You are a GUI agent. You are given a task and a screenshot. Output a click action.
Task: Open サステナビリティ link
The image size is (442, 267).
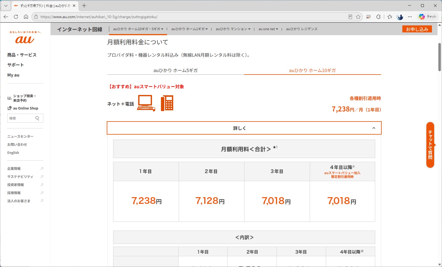point(25,177)
